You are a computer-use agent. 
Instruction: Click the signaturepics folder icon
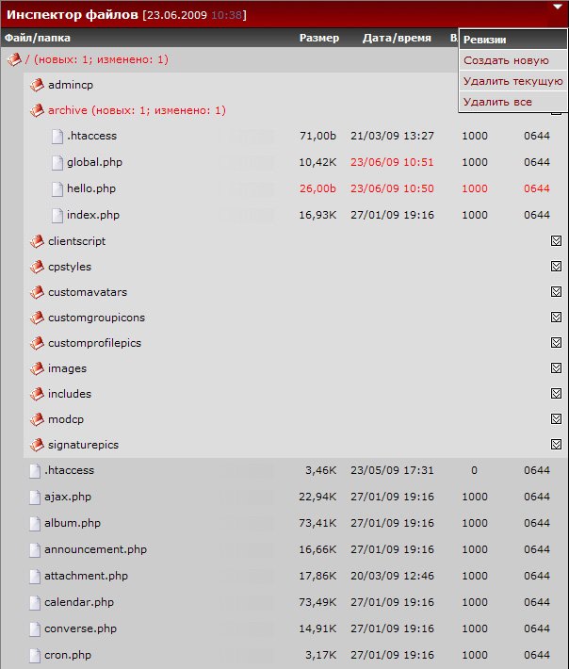pyautogui.click(x=37, y=445)
